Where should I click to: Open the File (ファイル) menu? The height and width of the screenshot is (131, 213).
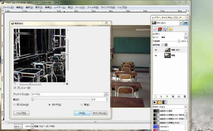coord(8,7)
